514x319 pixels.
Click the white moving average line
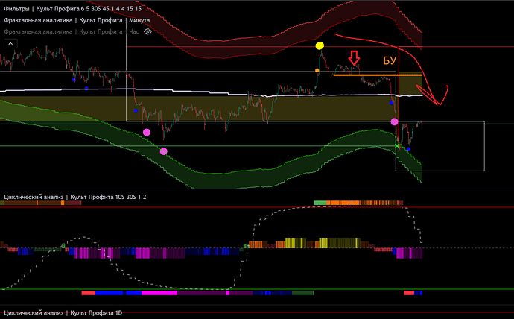point(186,91)
